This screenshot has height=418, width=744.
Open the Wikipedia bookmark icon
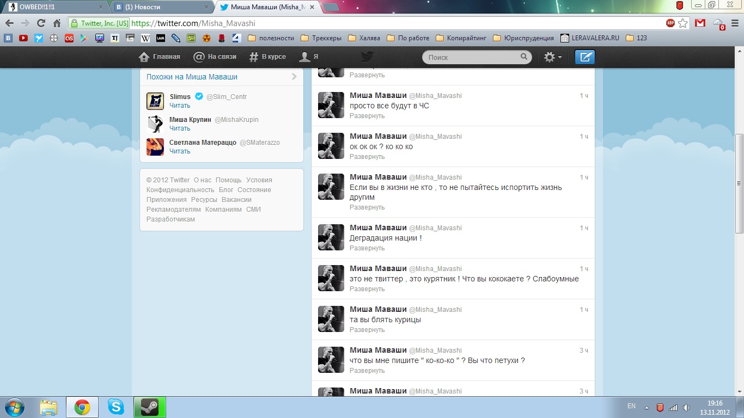click(x=145, y=38)
